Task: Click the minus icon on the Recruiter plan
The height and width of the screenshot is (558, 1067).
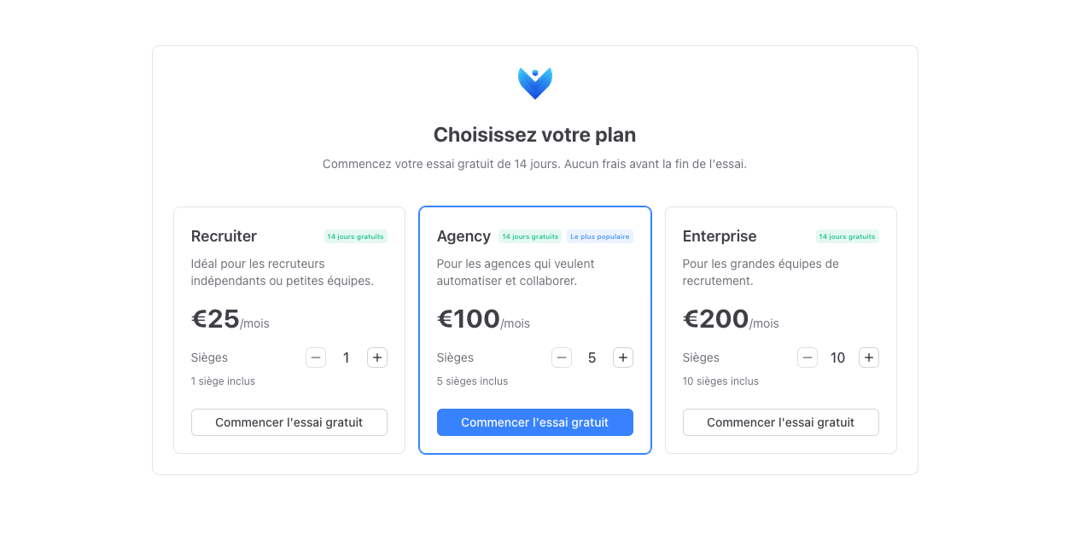Action: coord(316,357)
